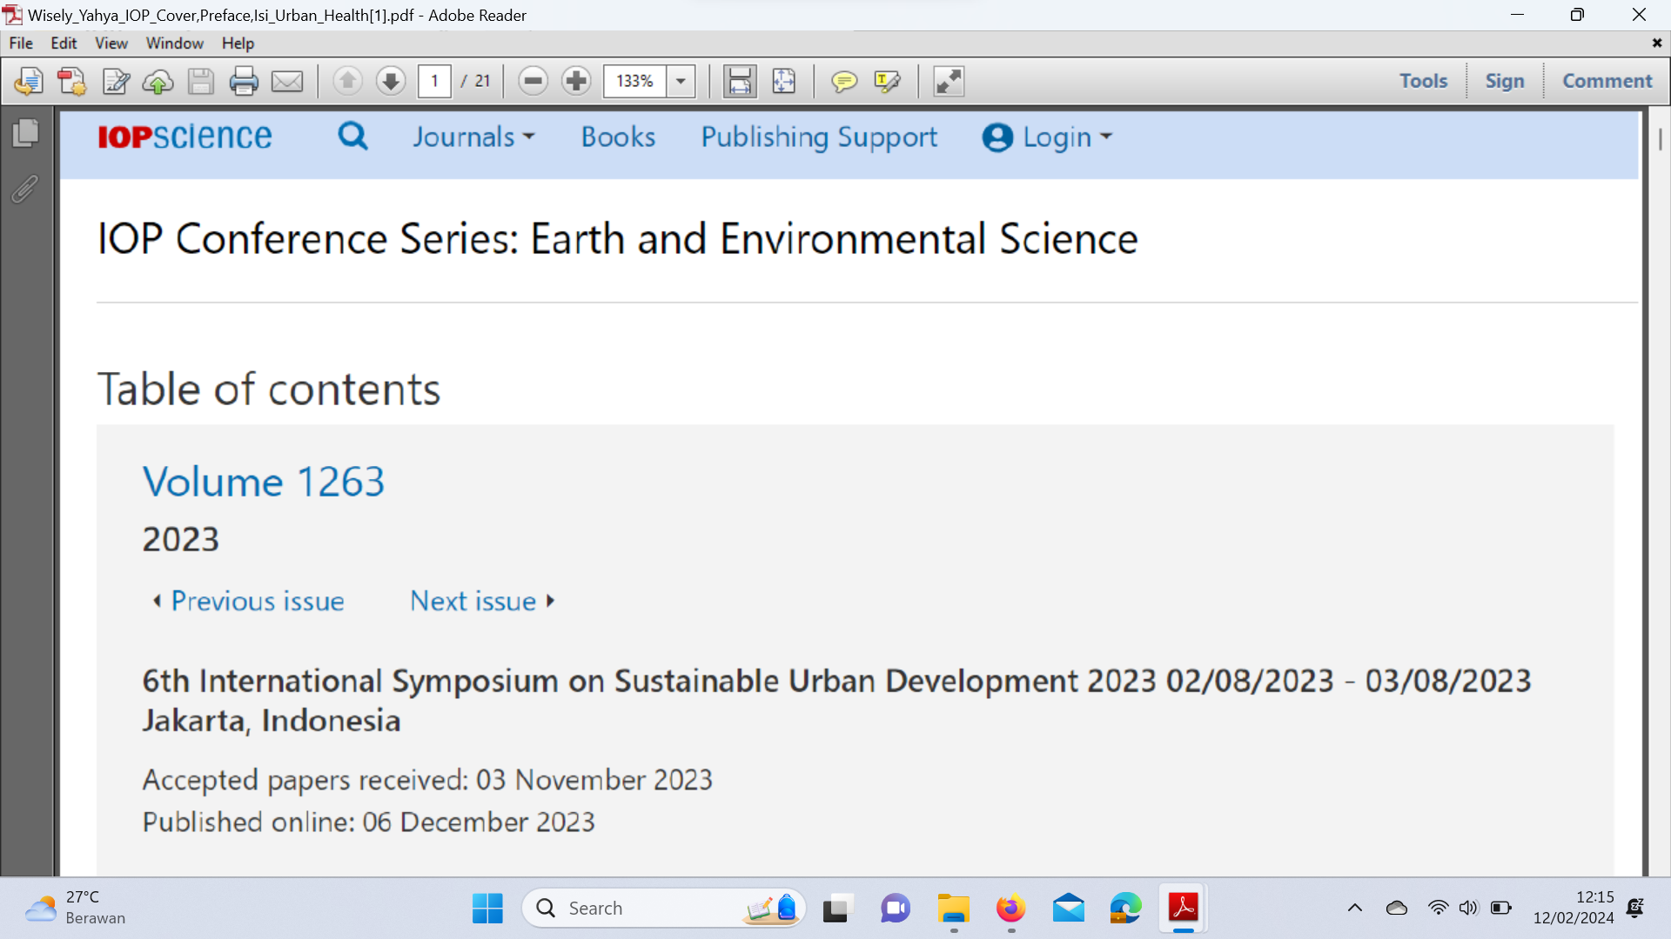Viewport: 1671px width, 939px height.
Task: Expand the Login dropdown
Action: (1047, 137)
